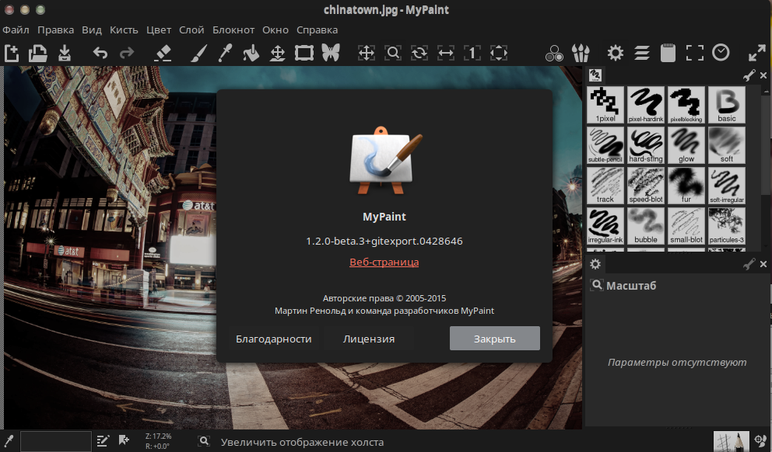Select the bubble brush
The height and width of the screenshot is (452, 772).
point(646,225)
